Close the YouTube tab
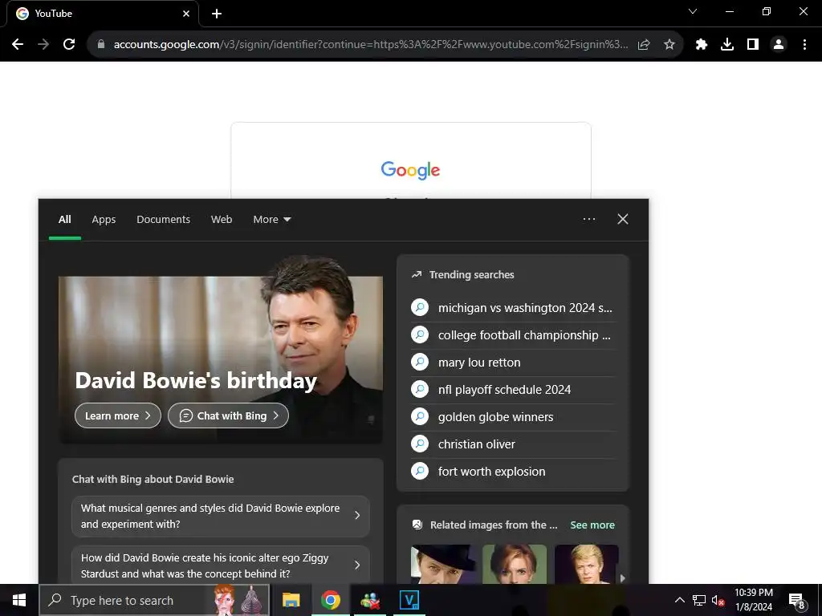The image size is (822, 616). point(186,14)
